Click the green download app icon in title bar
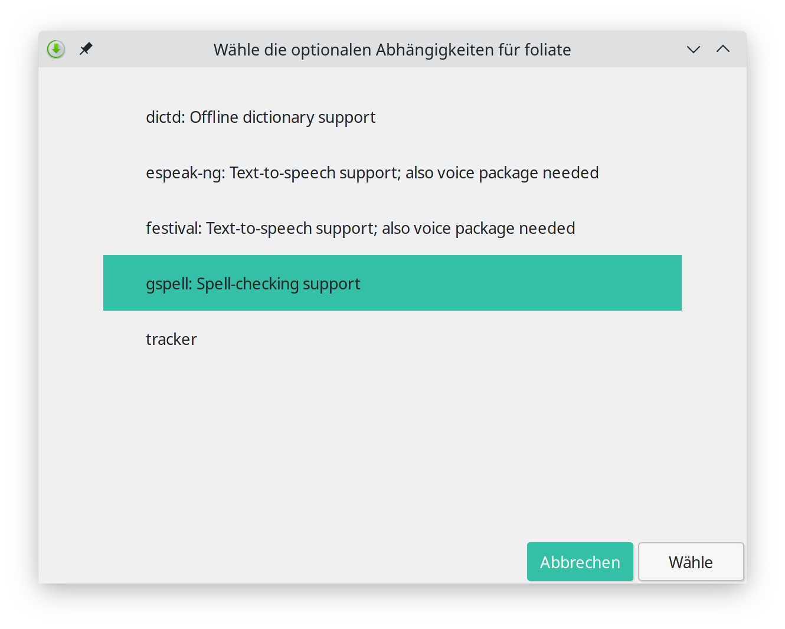 (x=56, y=49)
